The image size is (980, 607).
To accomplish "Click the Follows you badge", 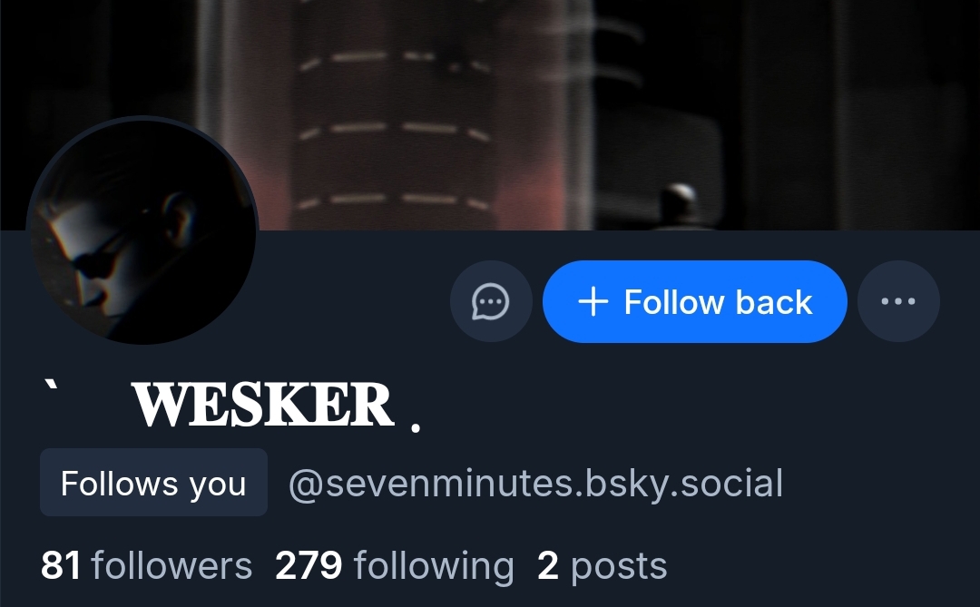I will pos(153,483).
